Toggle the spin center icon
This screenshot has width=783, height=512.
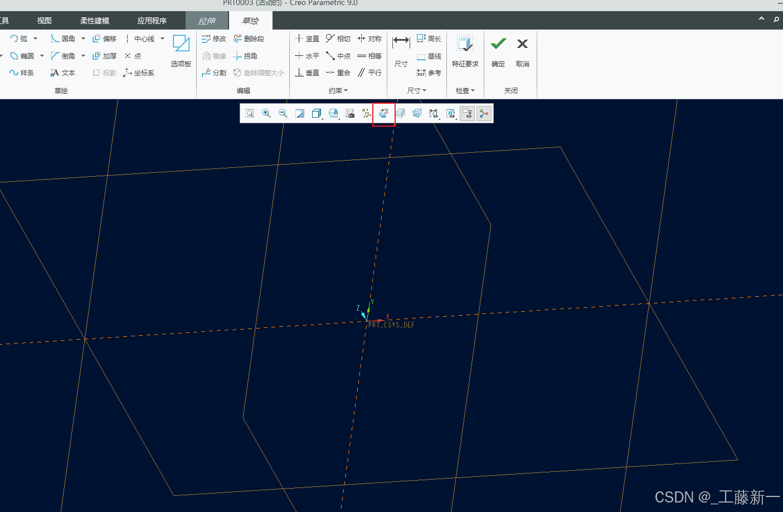tap(484, 113)
